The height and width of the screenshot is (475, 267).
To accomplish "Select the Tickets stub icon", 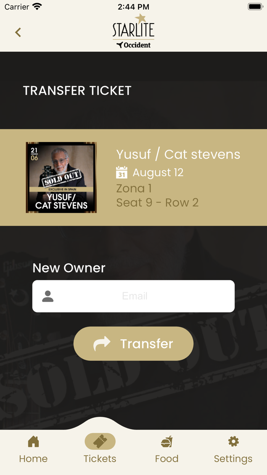I will [100, 441].
